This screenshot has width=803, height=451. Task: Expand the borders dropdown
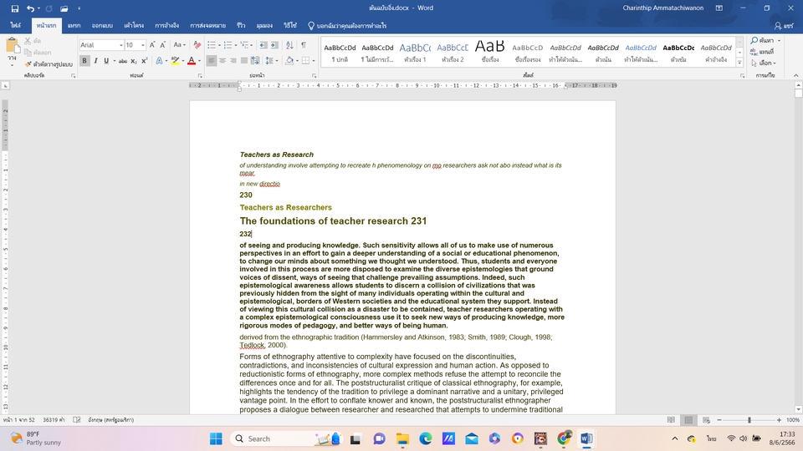click(314, 61)
